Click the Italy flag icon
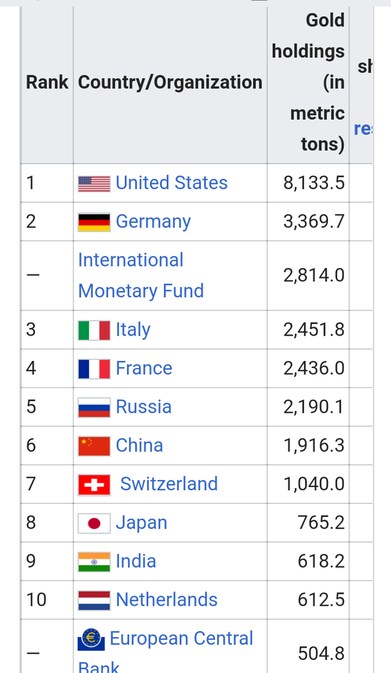 coord(94,330)
